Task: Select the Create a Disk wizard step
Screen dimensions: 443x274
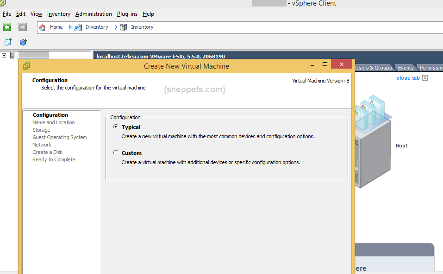Action: tap(48, 152)
